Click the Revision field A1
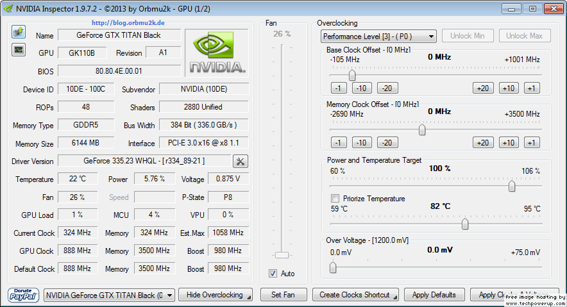Screen dimensions: 567x307 point(163,53)
